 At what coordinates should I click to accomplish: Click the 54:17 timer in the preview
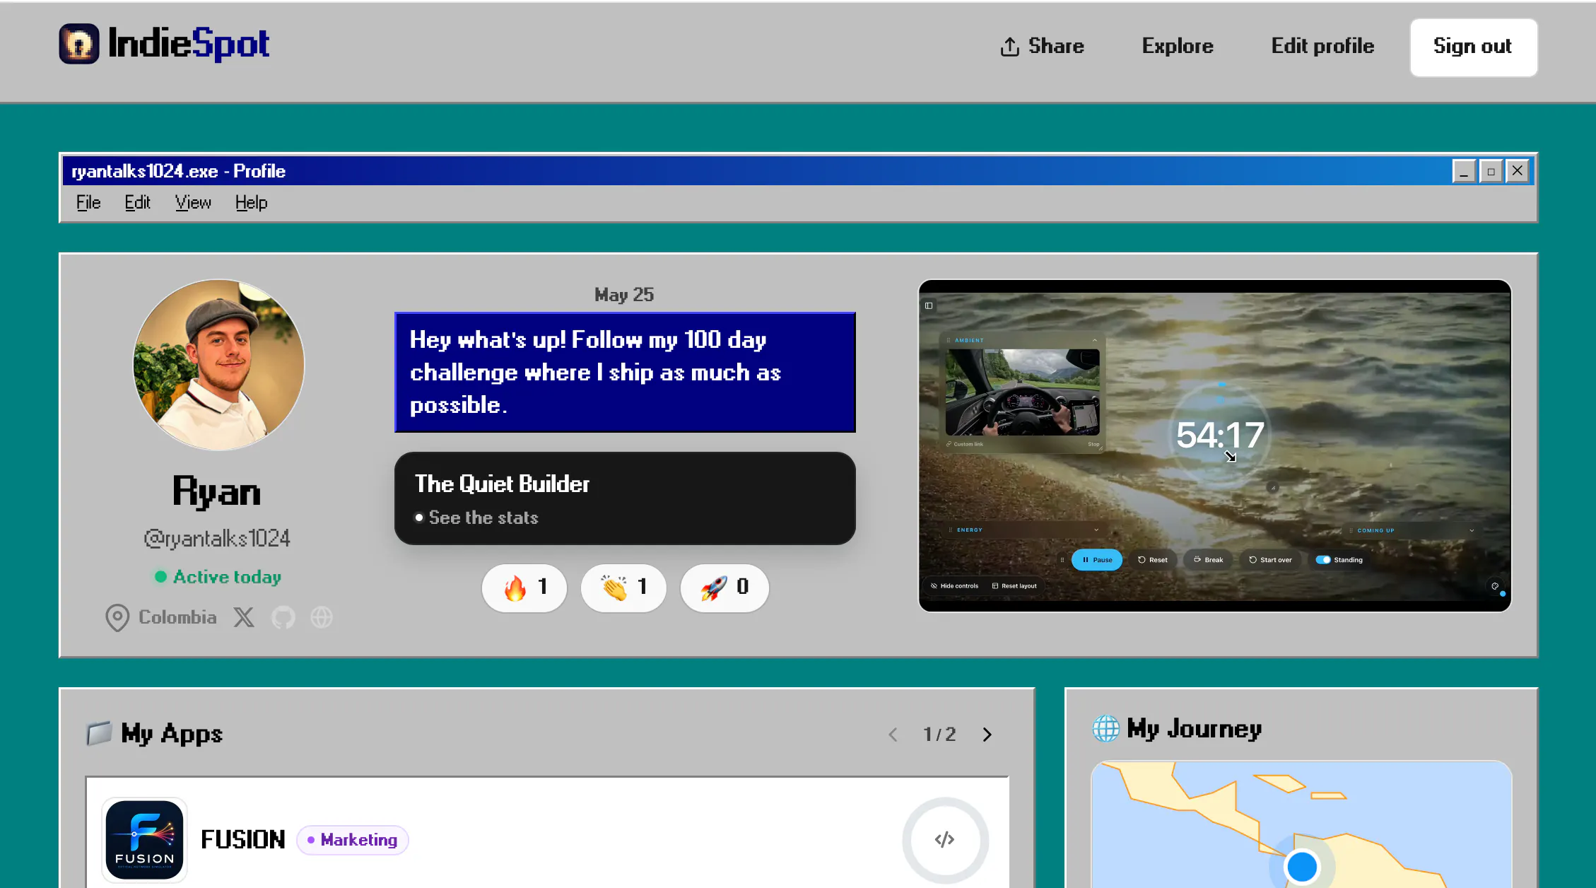1220,435
